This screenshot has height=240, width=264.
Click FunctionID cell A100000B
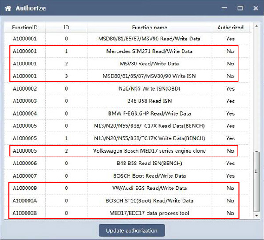(x=25, y=213)
